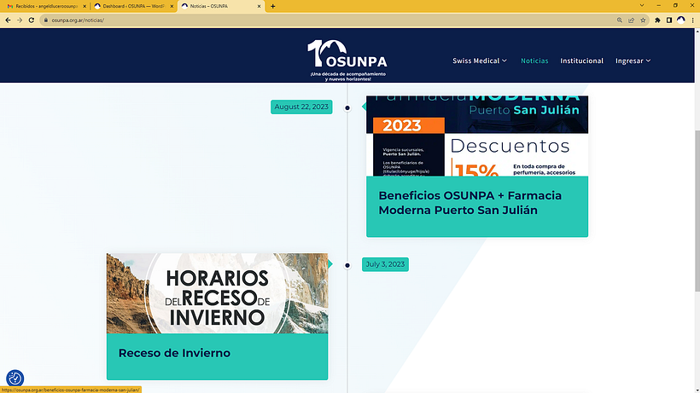Open Horarios del Receso de Invierno image
The image size is (700, 393).
click(218, 293)
